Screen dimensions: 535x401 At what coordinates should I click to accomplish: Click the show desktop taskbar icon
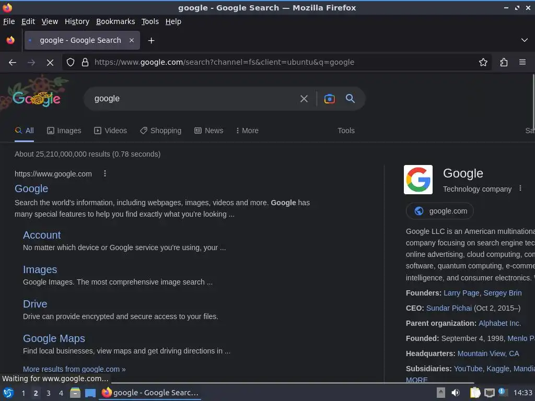point(90,393)
